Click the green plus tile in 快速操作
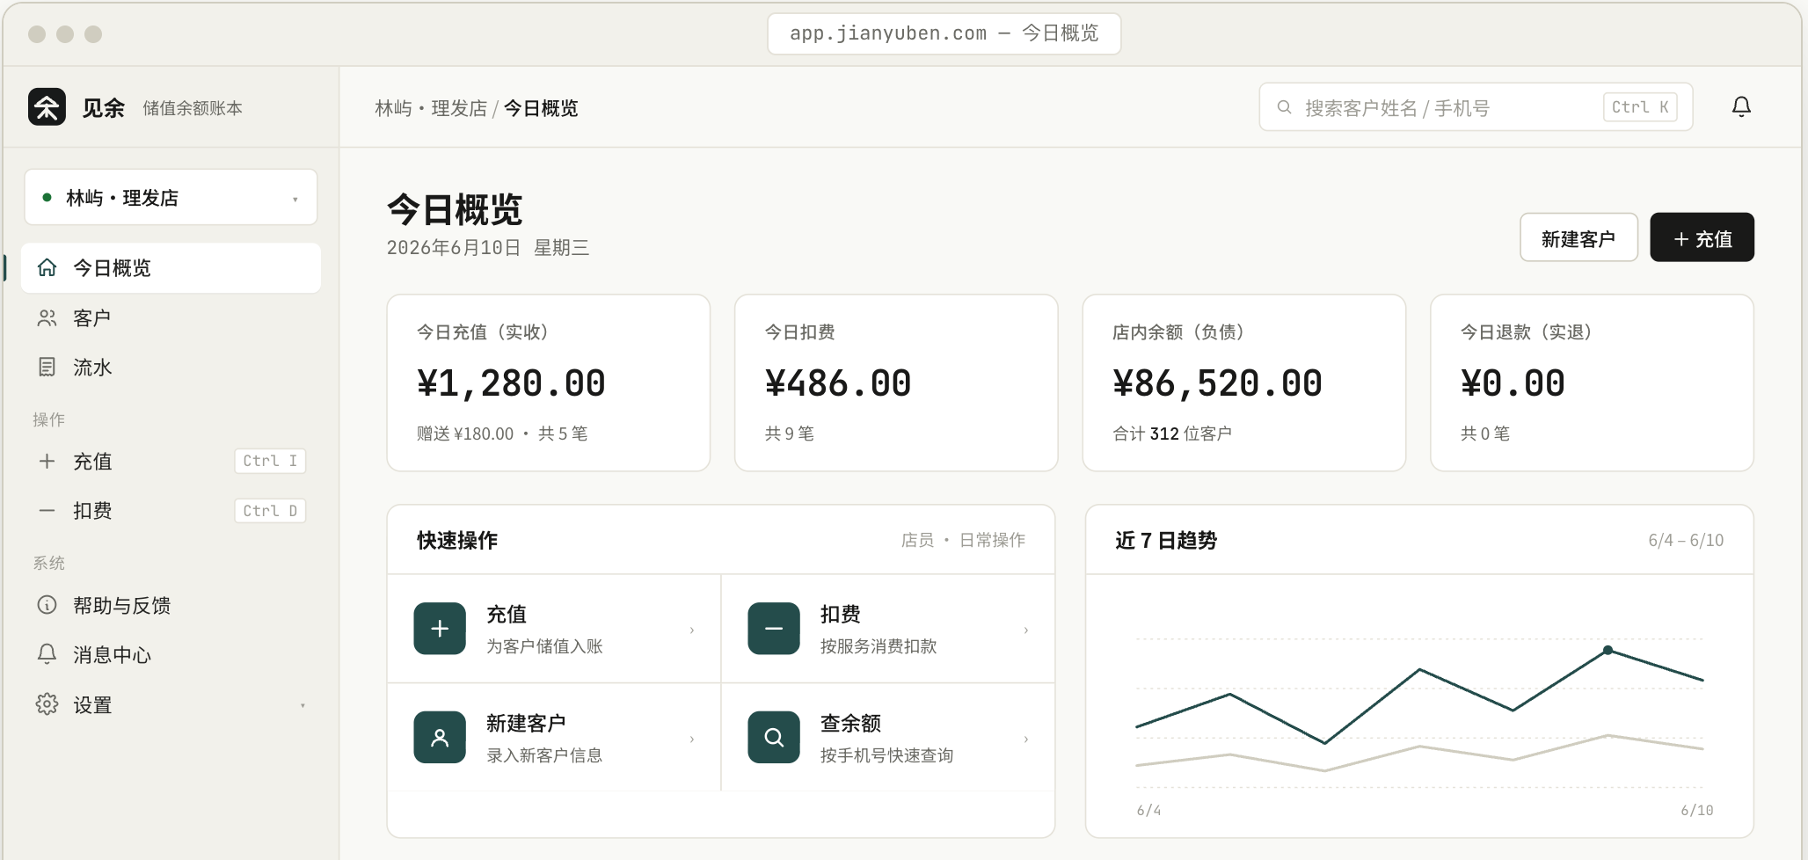 440,629
